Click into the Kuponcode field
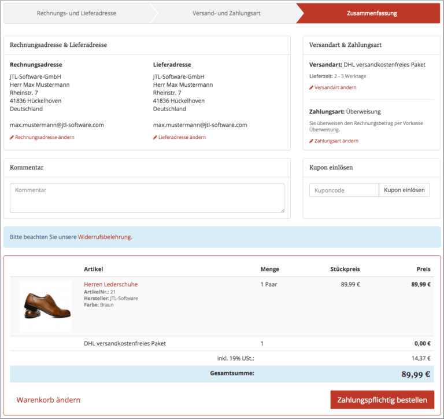Viewport: 444px width, 419px height. click(x=344, y=190)
